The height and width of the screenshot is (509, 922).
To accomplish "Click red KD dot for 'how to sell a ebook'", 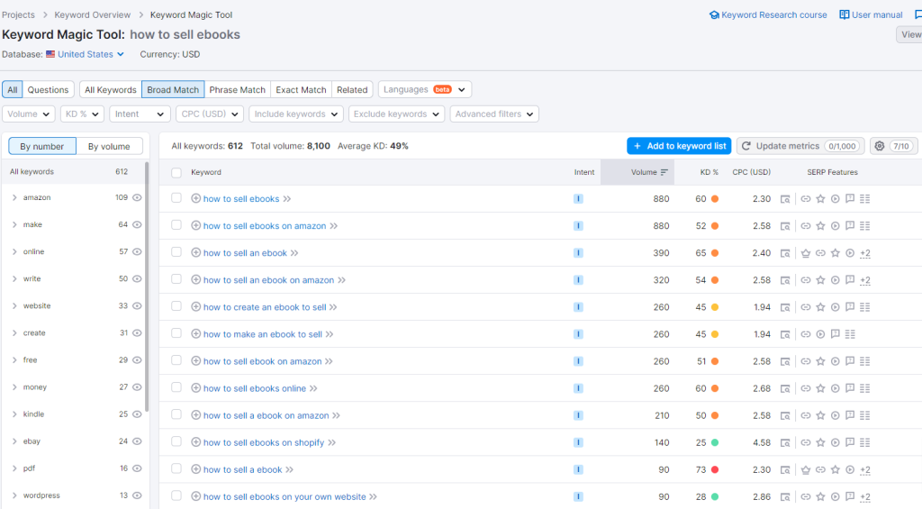I will coord(715,469).
